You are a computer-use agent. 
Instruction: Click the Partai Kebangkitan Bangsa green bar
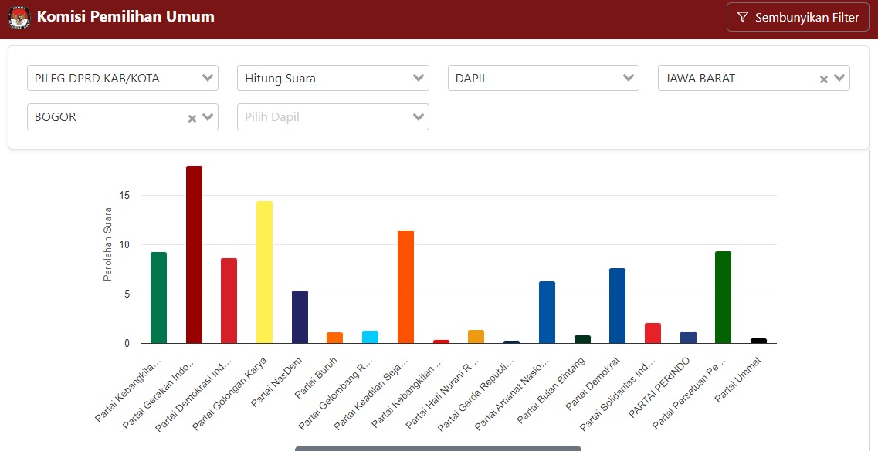[x=158, y=298]
